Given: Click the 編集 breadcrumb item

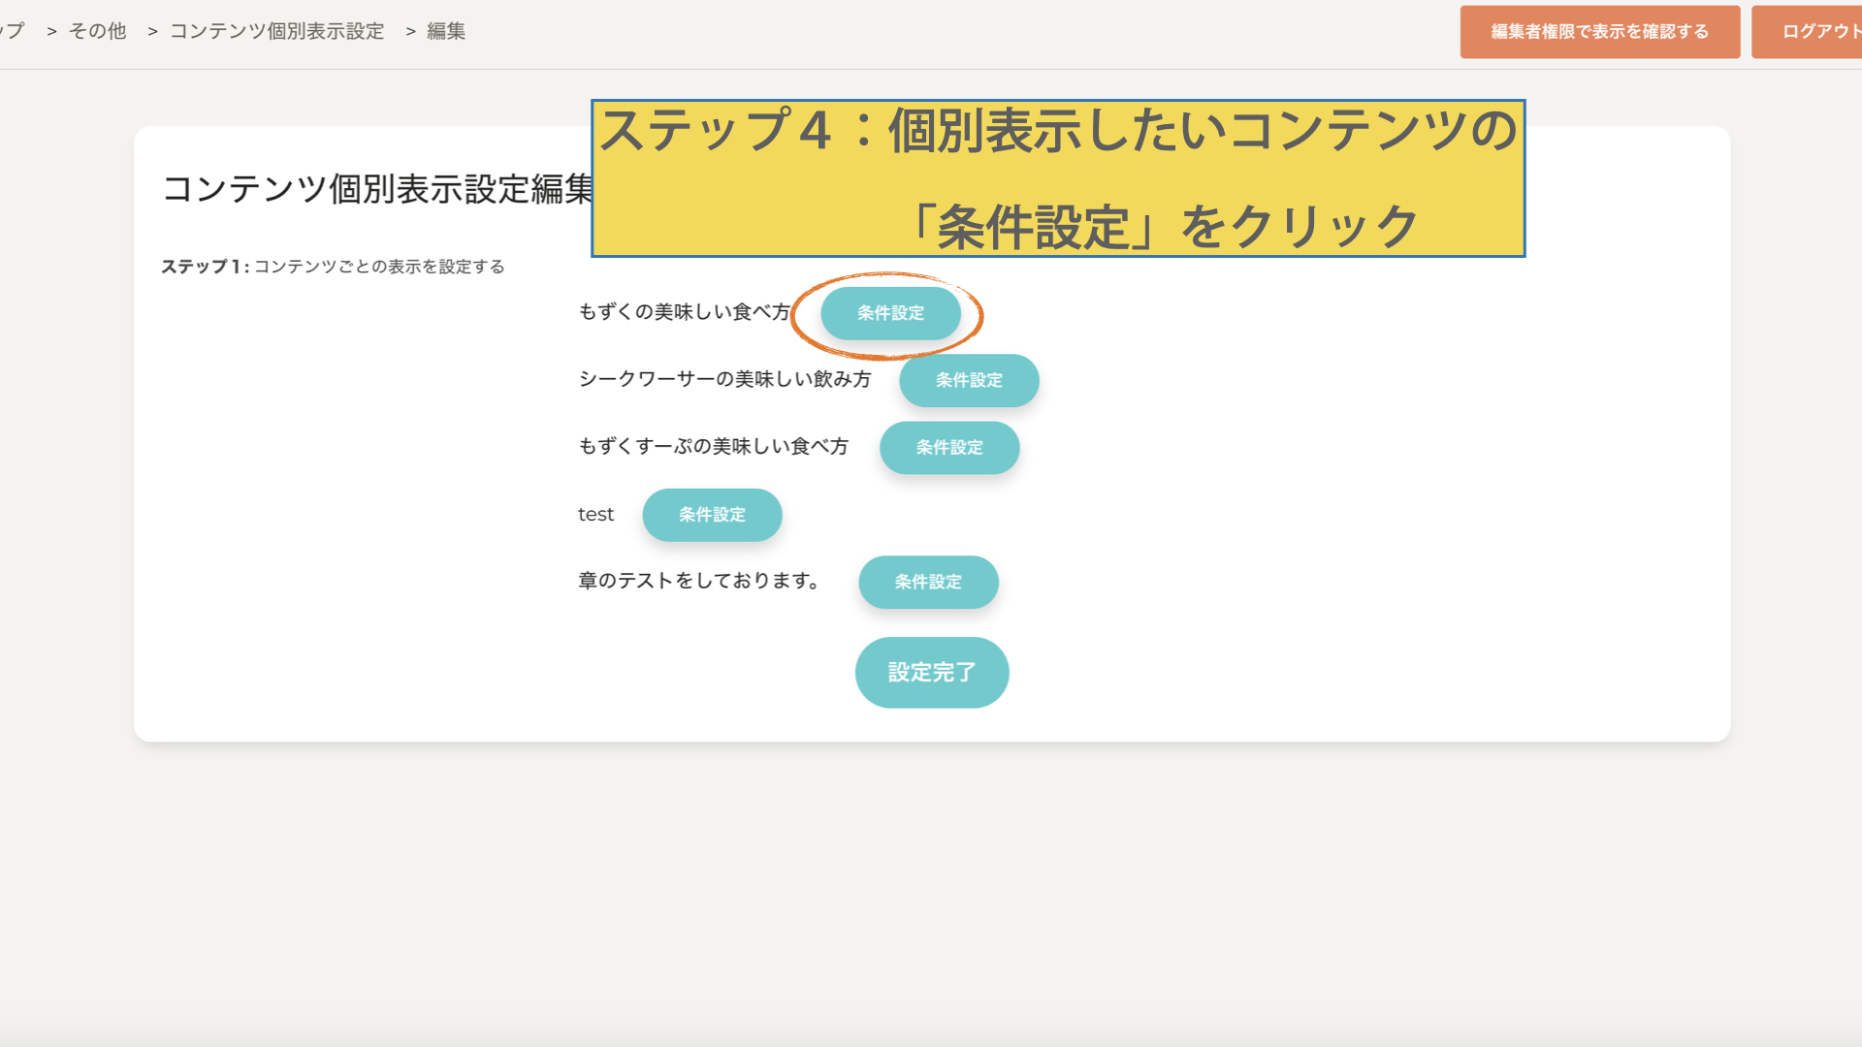Looking at the screenshot, I should [446, 31].
